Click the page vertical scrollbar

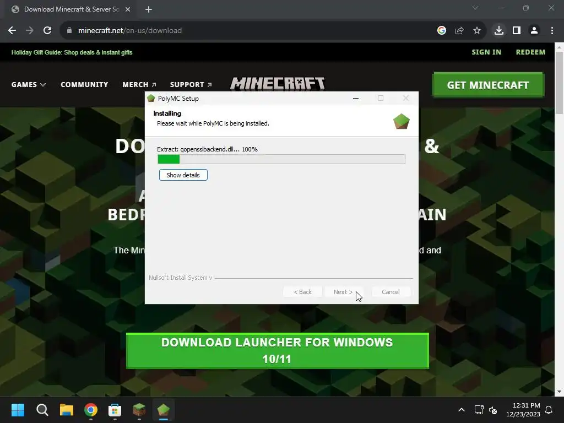[x=559, y=83]
